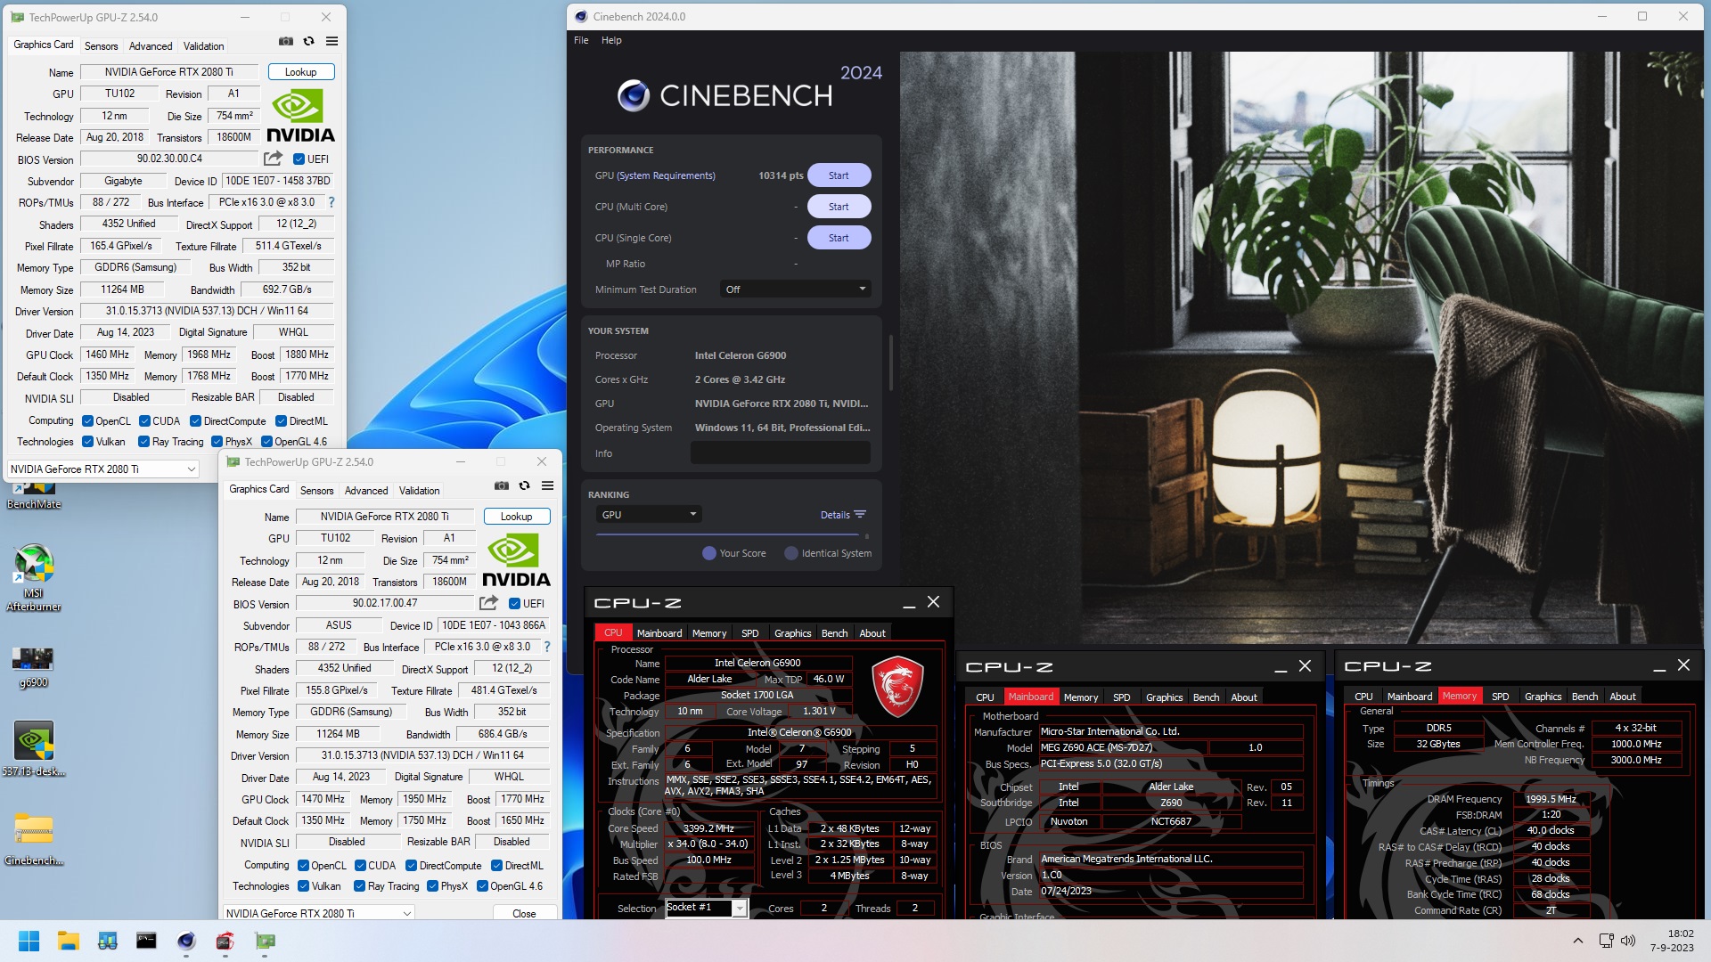Click GPU-Z icon on taskbar
Viewport: 1711px width, 962px height.
pyautogui.click(x=265, y=941)
